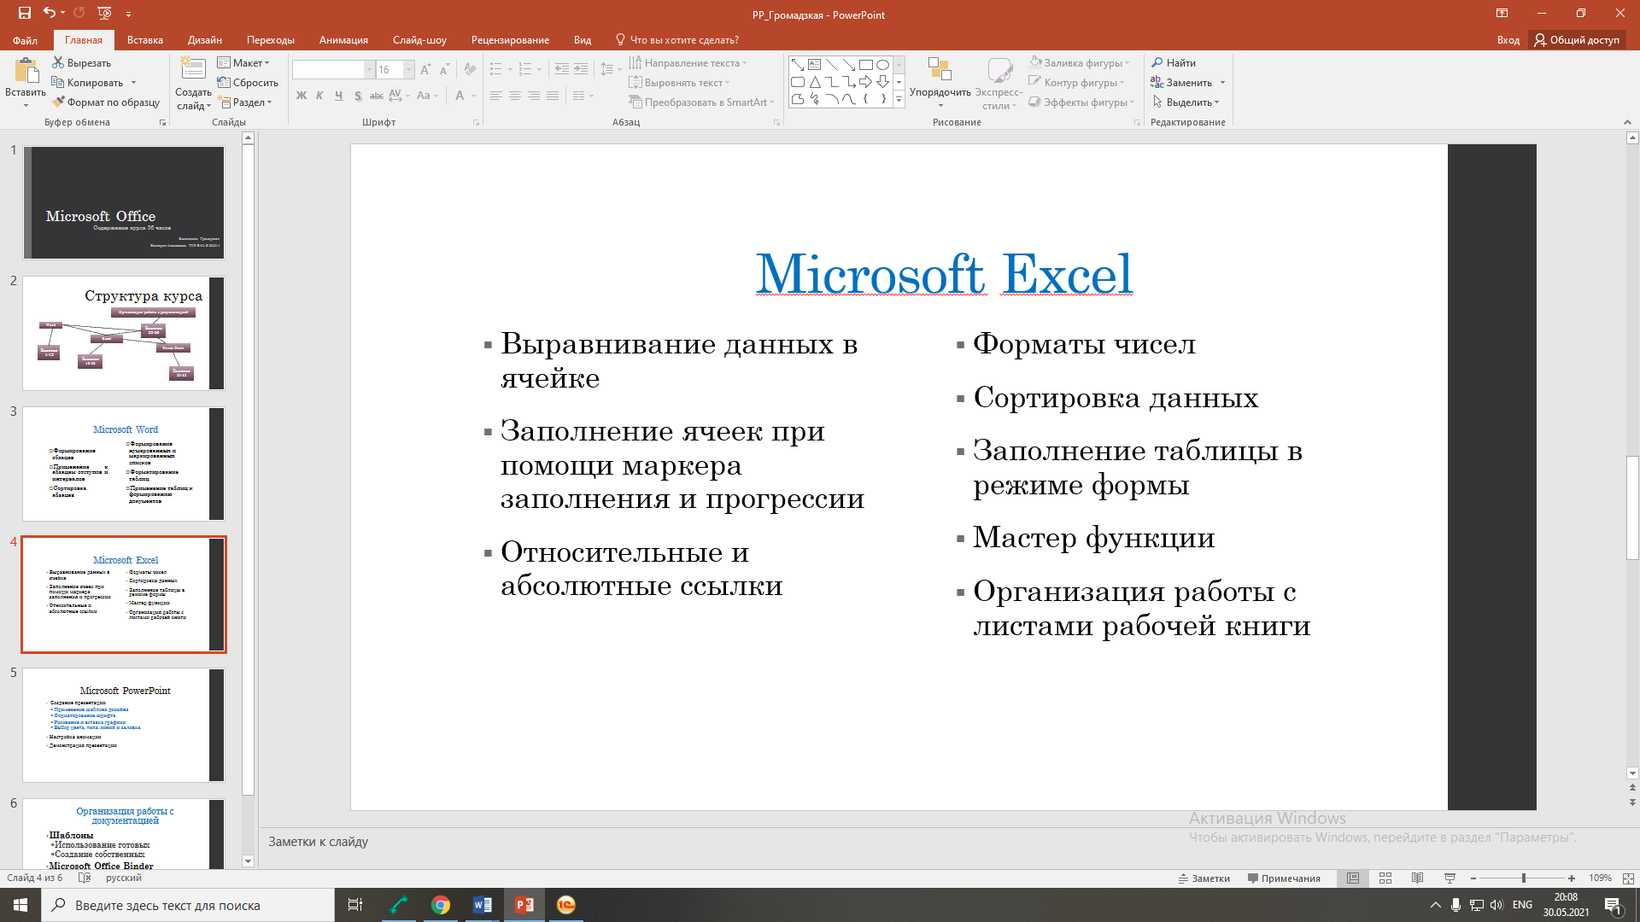The image size is (1640, 922).
Task: Click the Save icon in quick access toolbar
Action: tap(25, 13)
